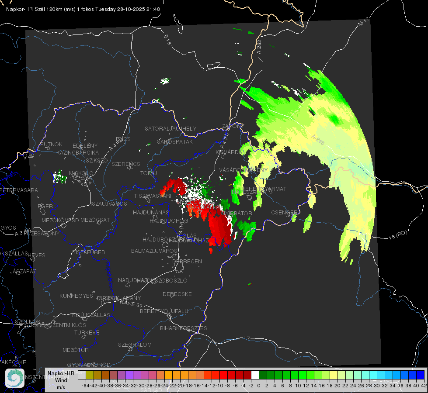Click the FEHÉRGYARMAT city label
Image resolution: width=428 pixels, height=393 pixels.
[264, 189]
